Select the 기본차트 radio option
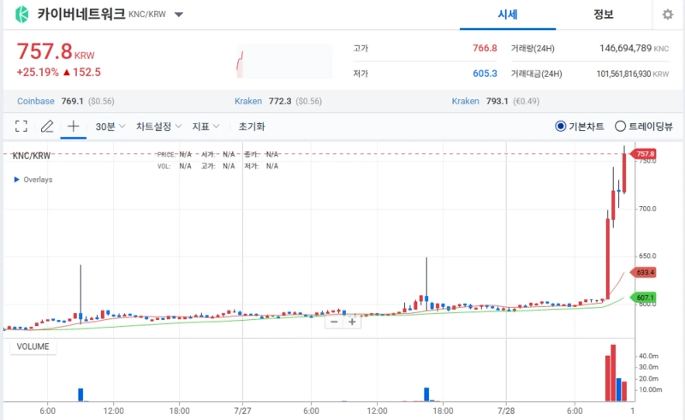 pos(561,127)
